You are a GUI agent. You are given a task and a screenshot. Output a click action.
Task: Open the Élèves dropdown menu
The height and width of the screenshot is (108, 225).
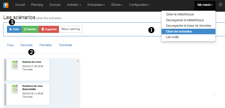pyautogui.click(x=117, y=5)
